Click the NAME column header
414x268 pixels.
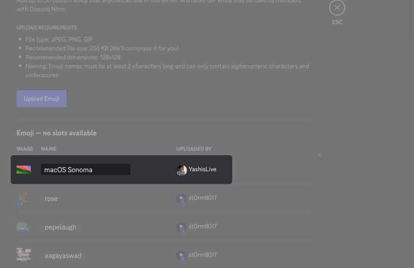49,149
